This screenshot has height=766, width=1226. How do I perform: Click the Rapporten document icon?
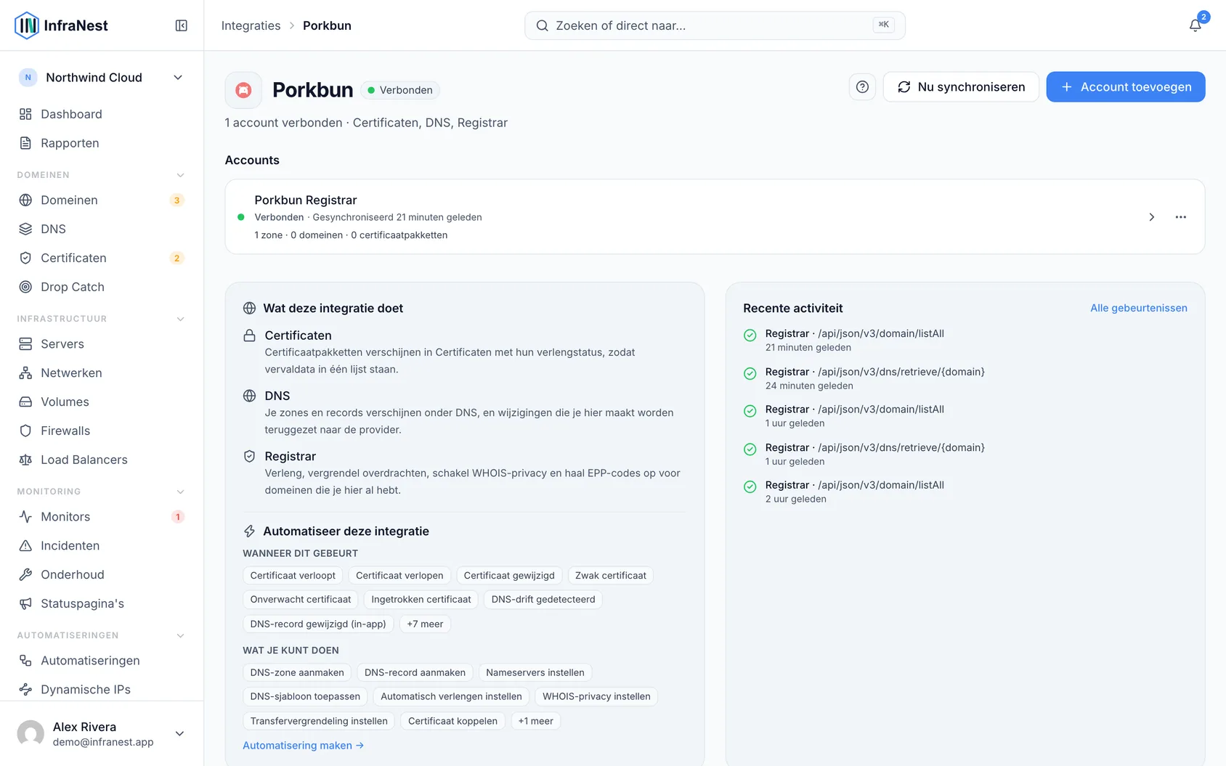pyautogui.click(x=25, y=143)
